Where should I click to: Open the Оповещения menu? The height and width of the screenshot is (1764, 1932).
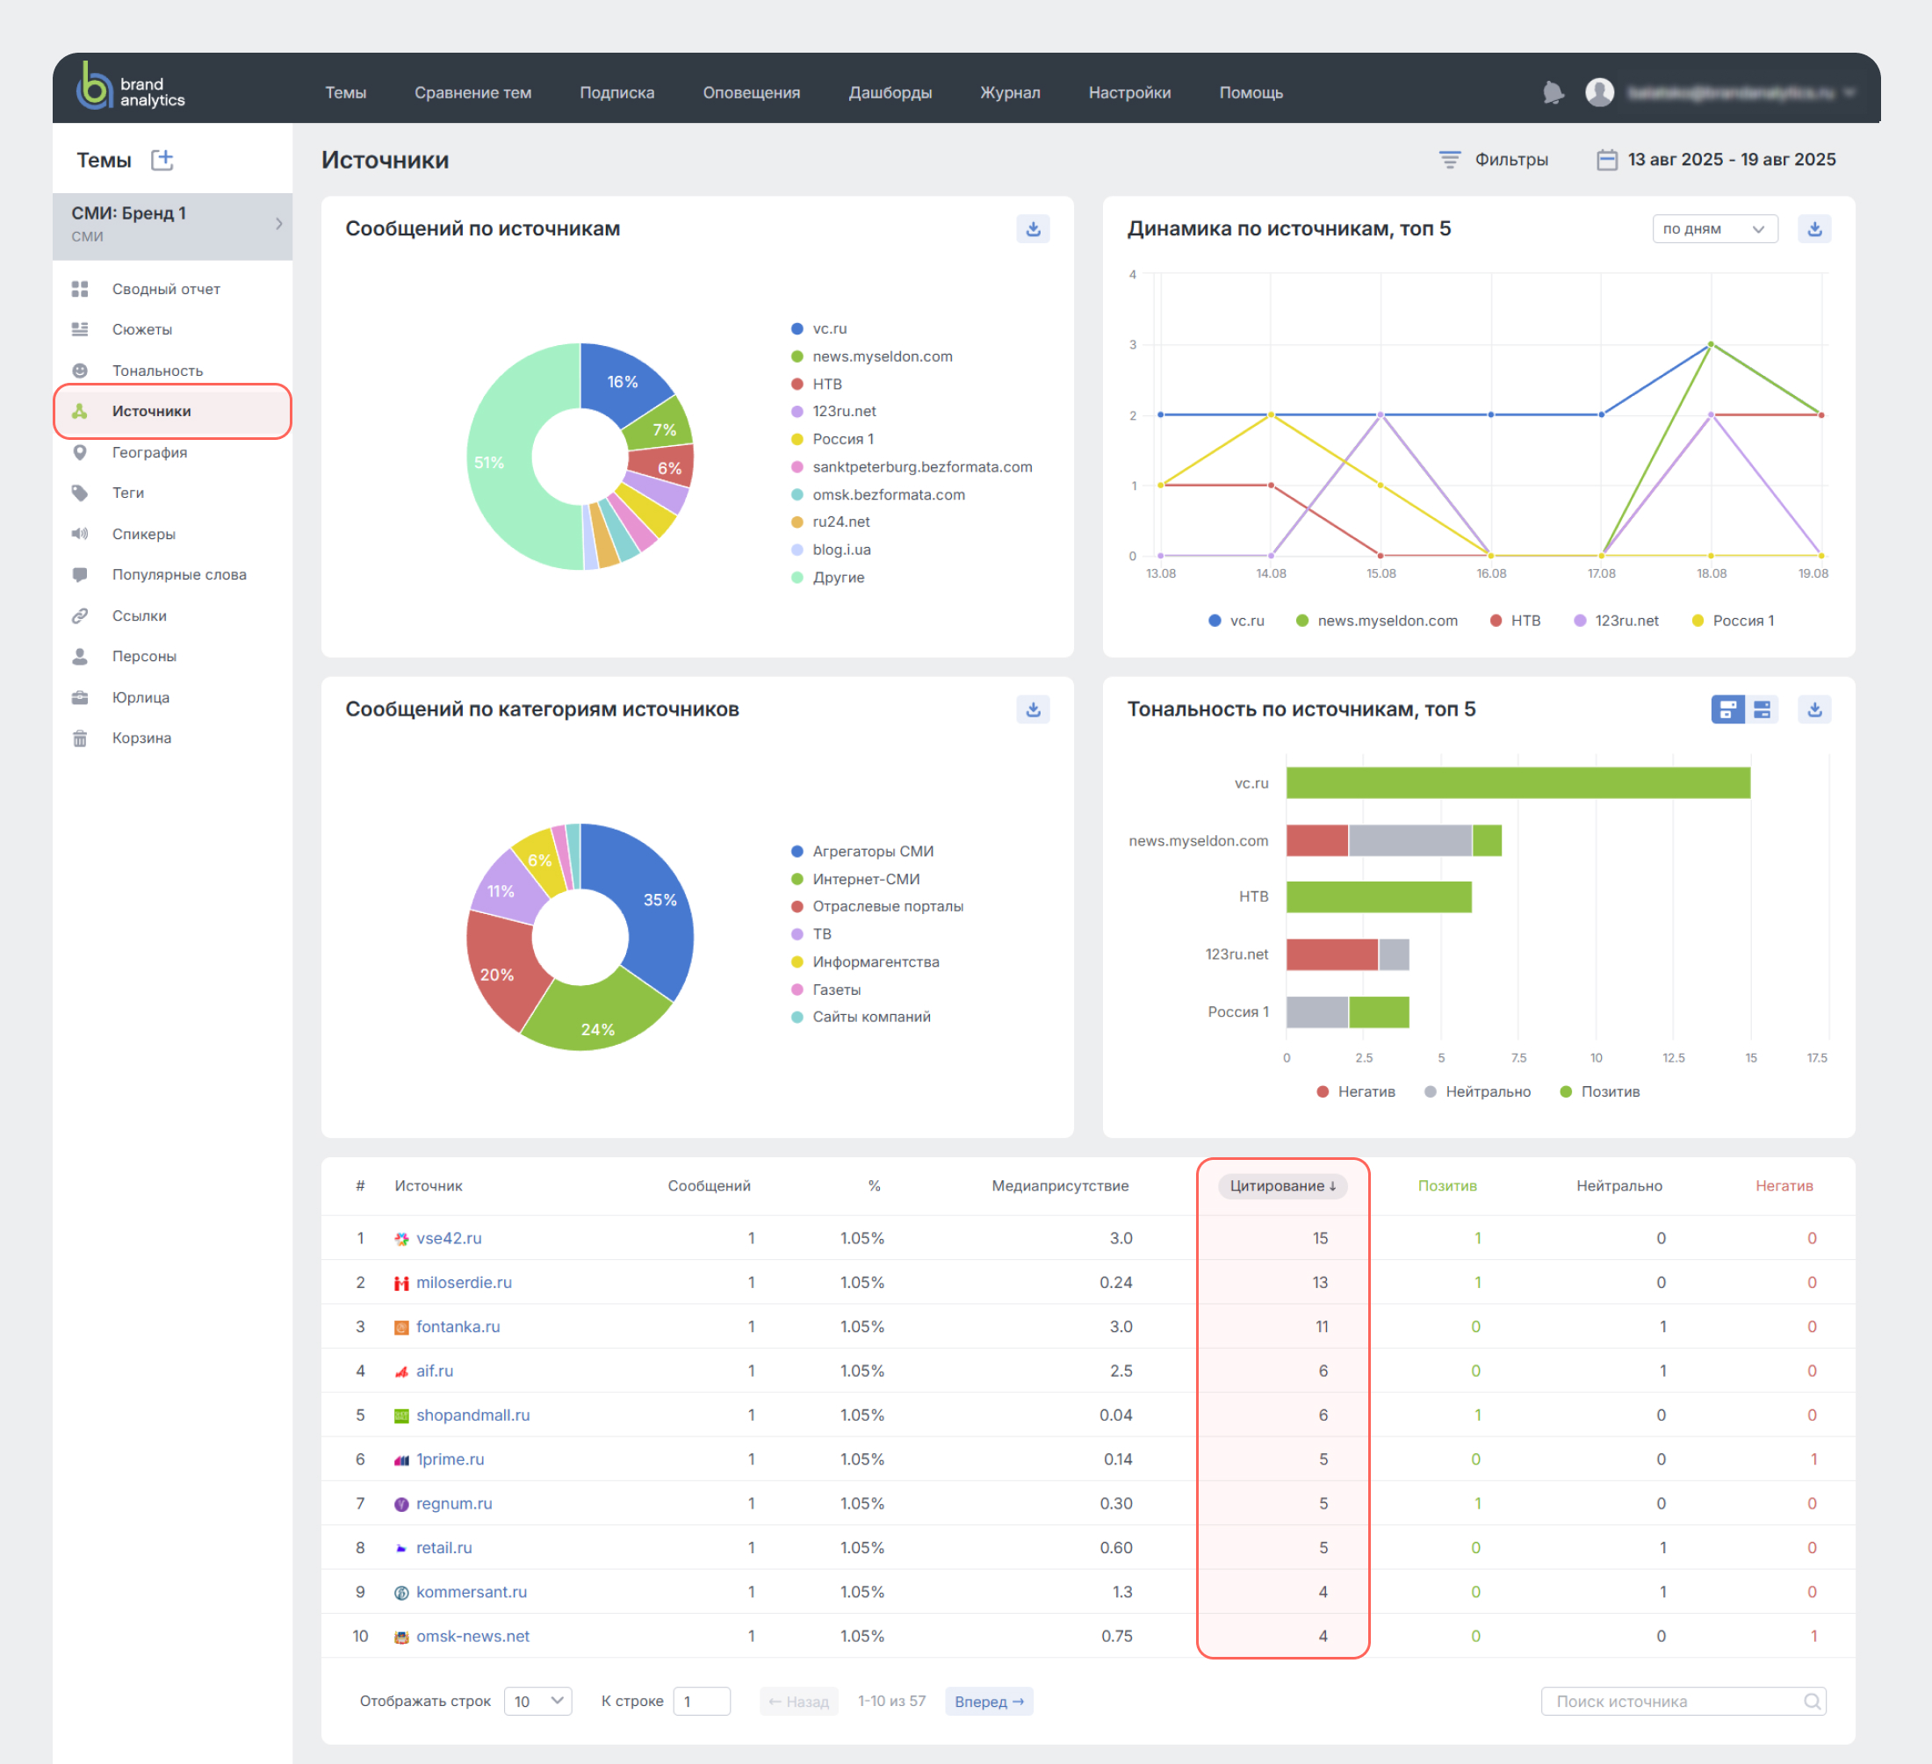tap(752, 93)
